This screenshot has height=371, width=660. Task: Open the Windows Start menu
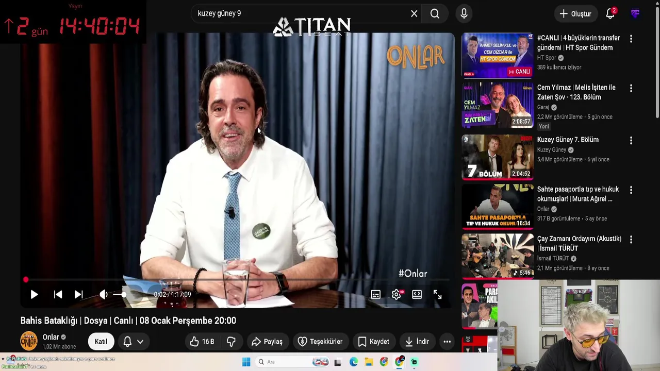coord(246,362)
